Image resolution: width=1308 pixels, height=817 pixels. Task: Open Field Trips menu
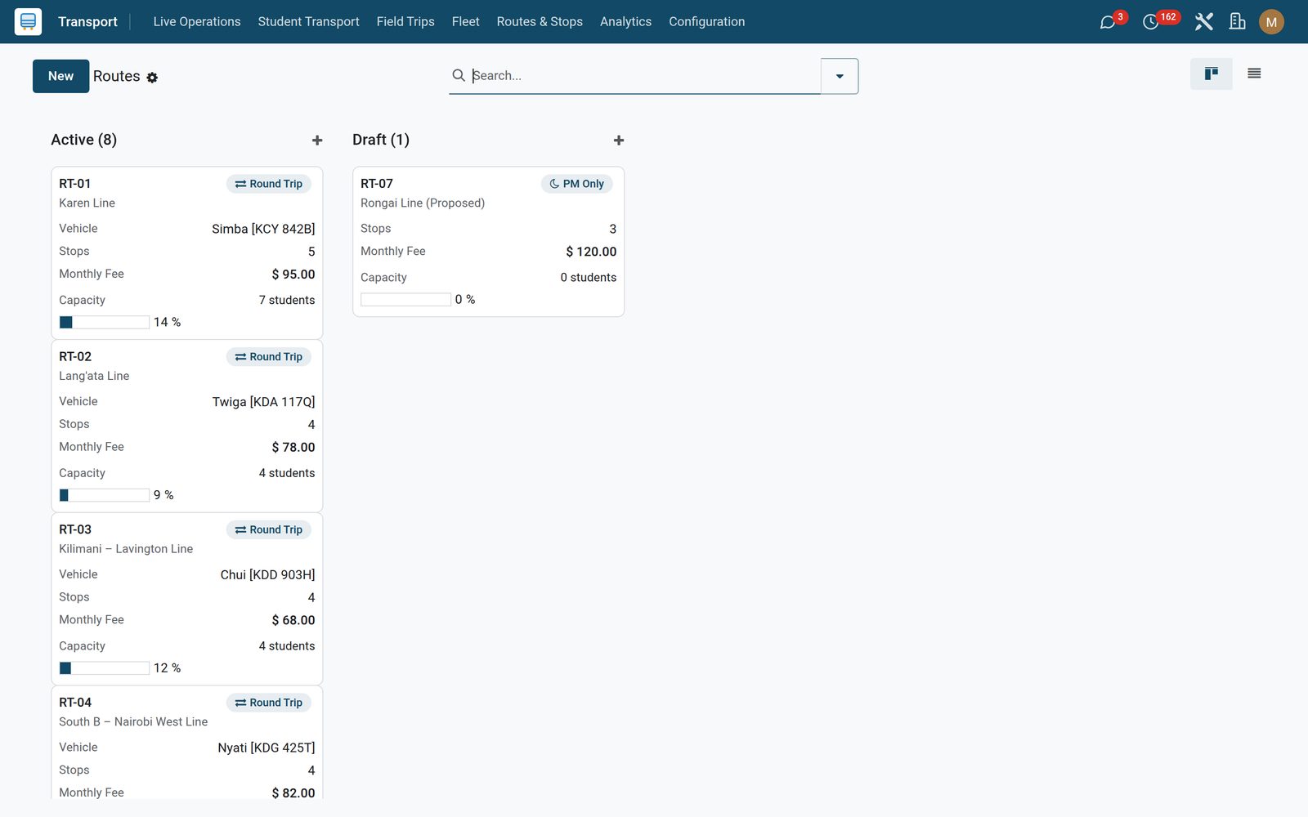405,21
